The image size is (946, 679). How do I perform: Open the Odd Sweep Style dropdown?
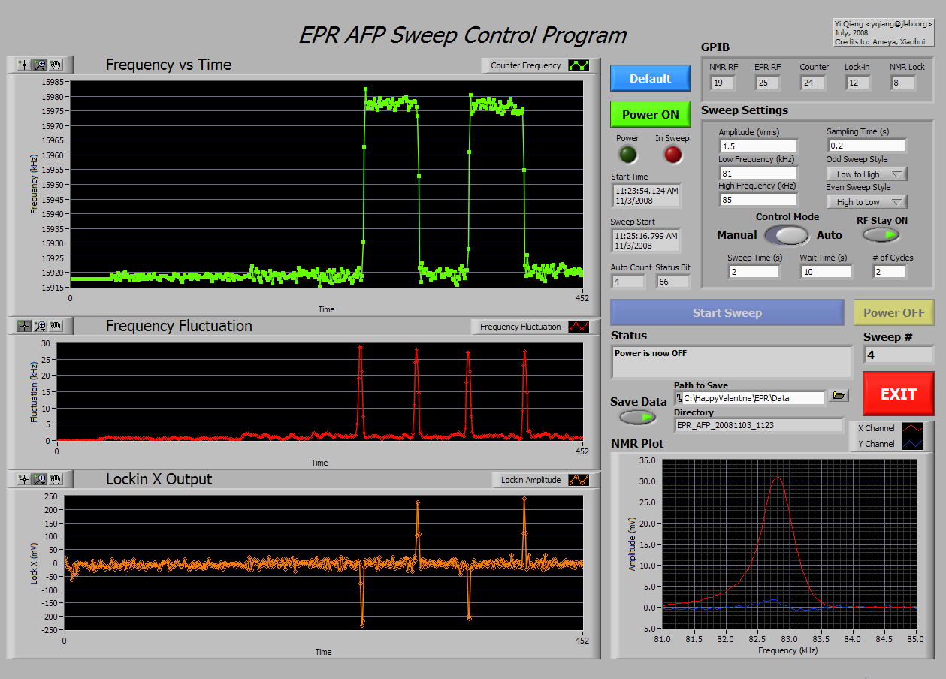(x=866, y=174)
